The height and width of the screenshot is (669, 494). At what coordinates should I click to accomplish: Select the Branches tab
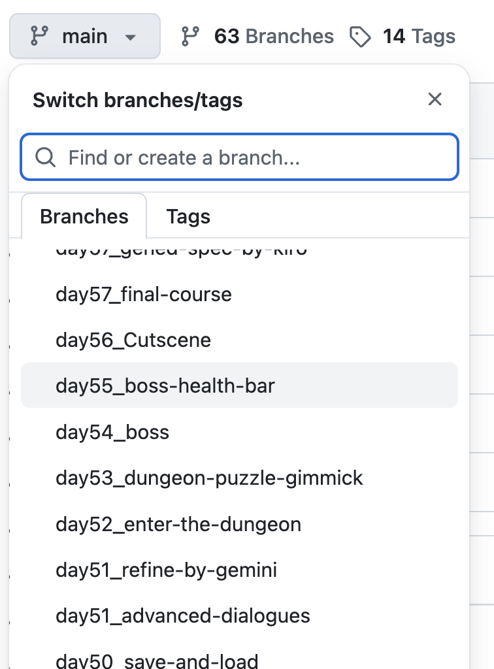84,217
